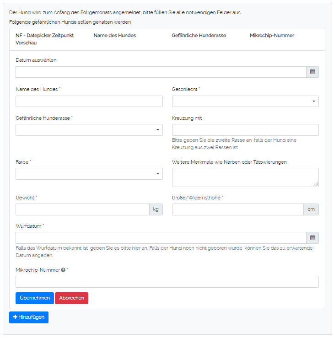Image resolution: width=334 pixels, height=338 pixels.
Task: Click help icon next to Mikrochip-Nummer
Action: [x=63, y=270]
